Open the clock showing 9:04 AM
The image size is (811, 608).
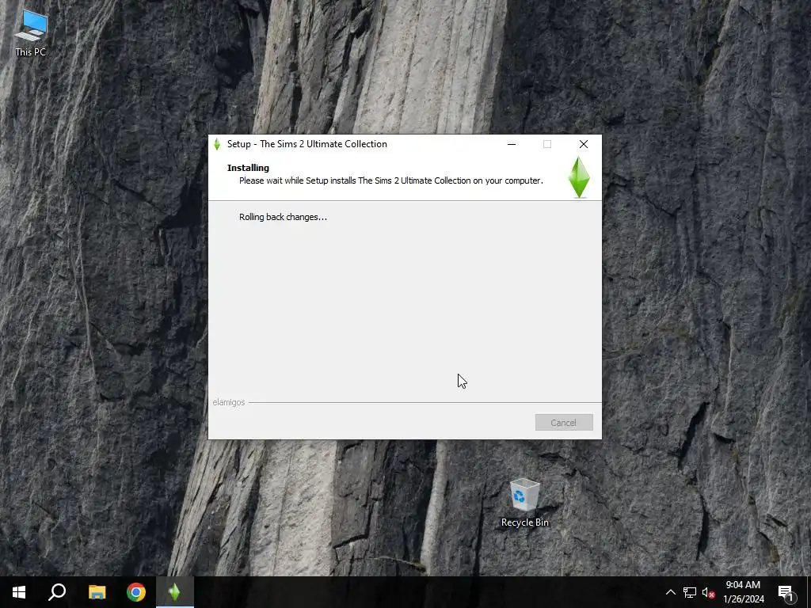[x=743, y=592]
